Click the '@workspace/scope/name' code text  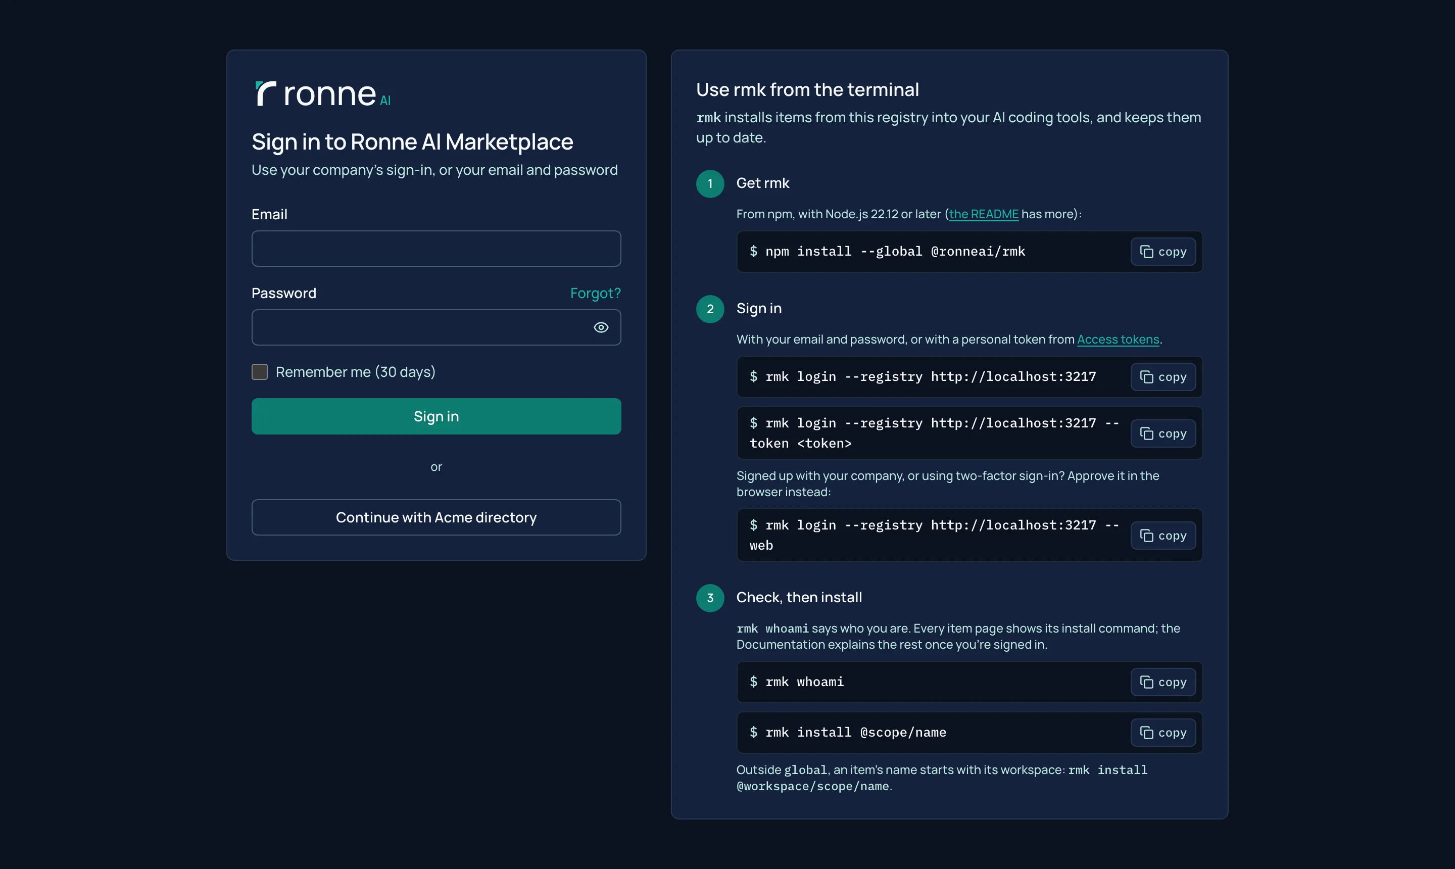click(x=813, y=787)
